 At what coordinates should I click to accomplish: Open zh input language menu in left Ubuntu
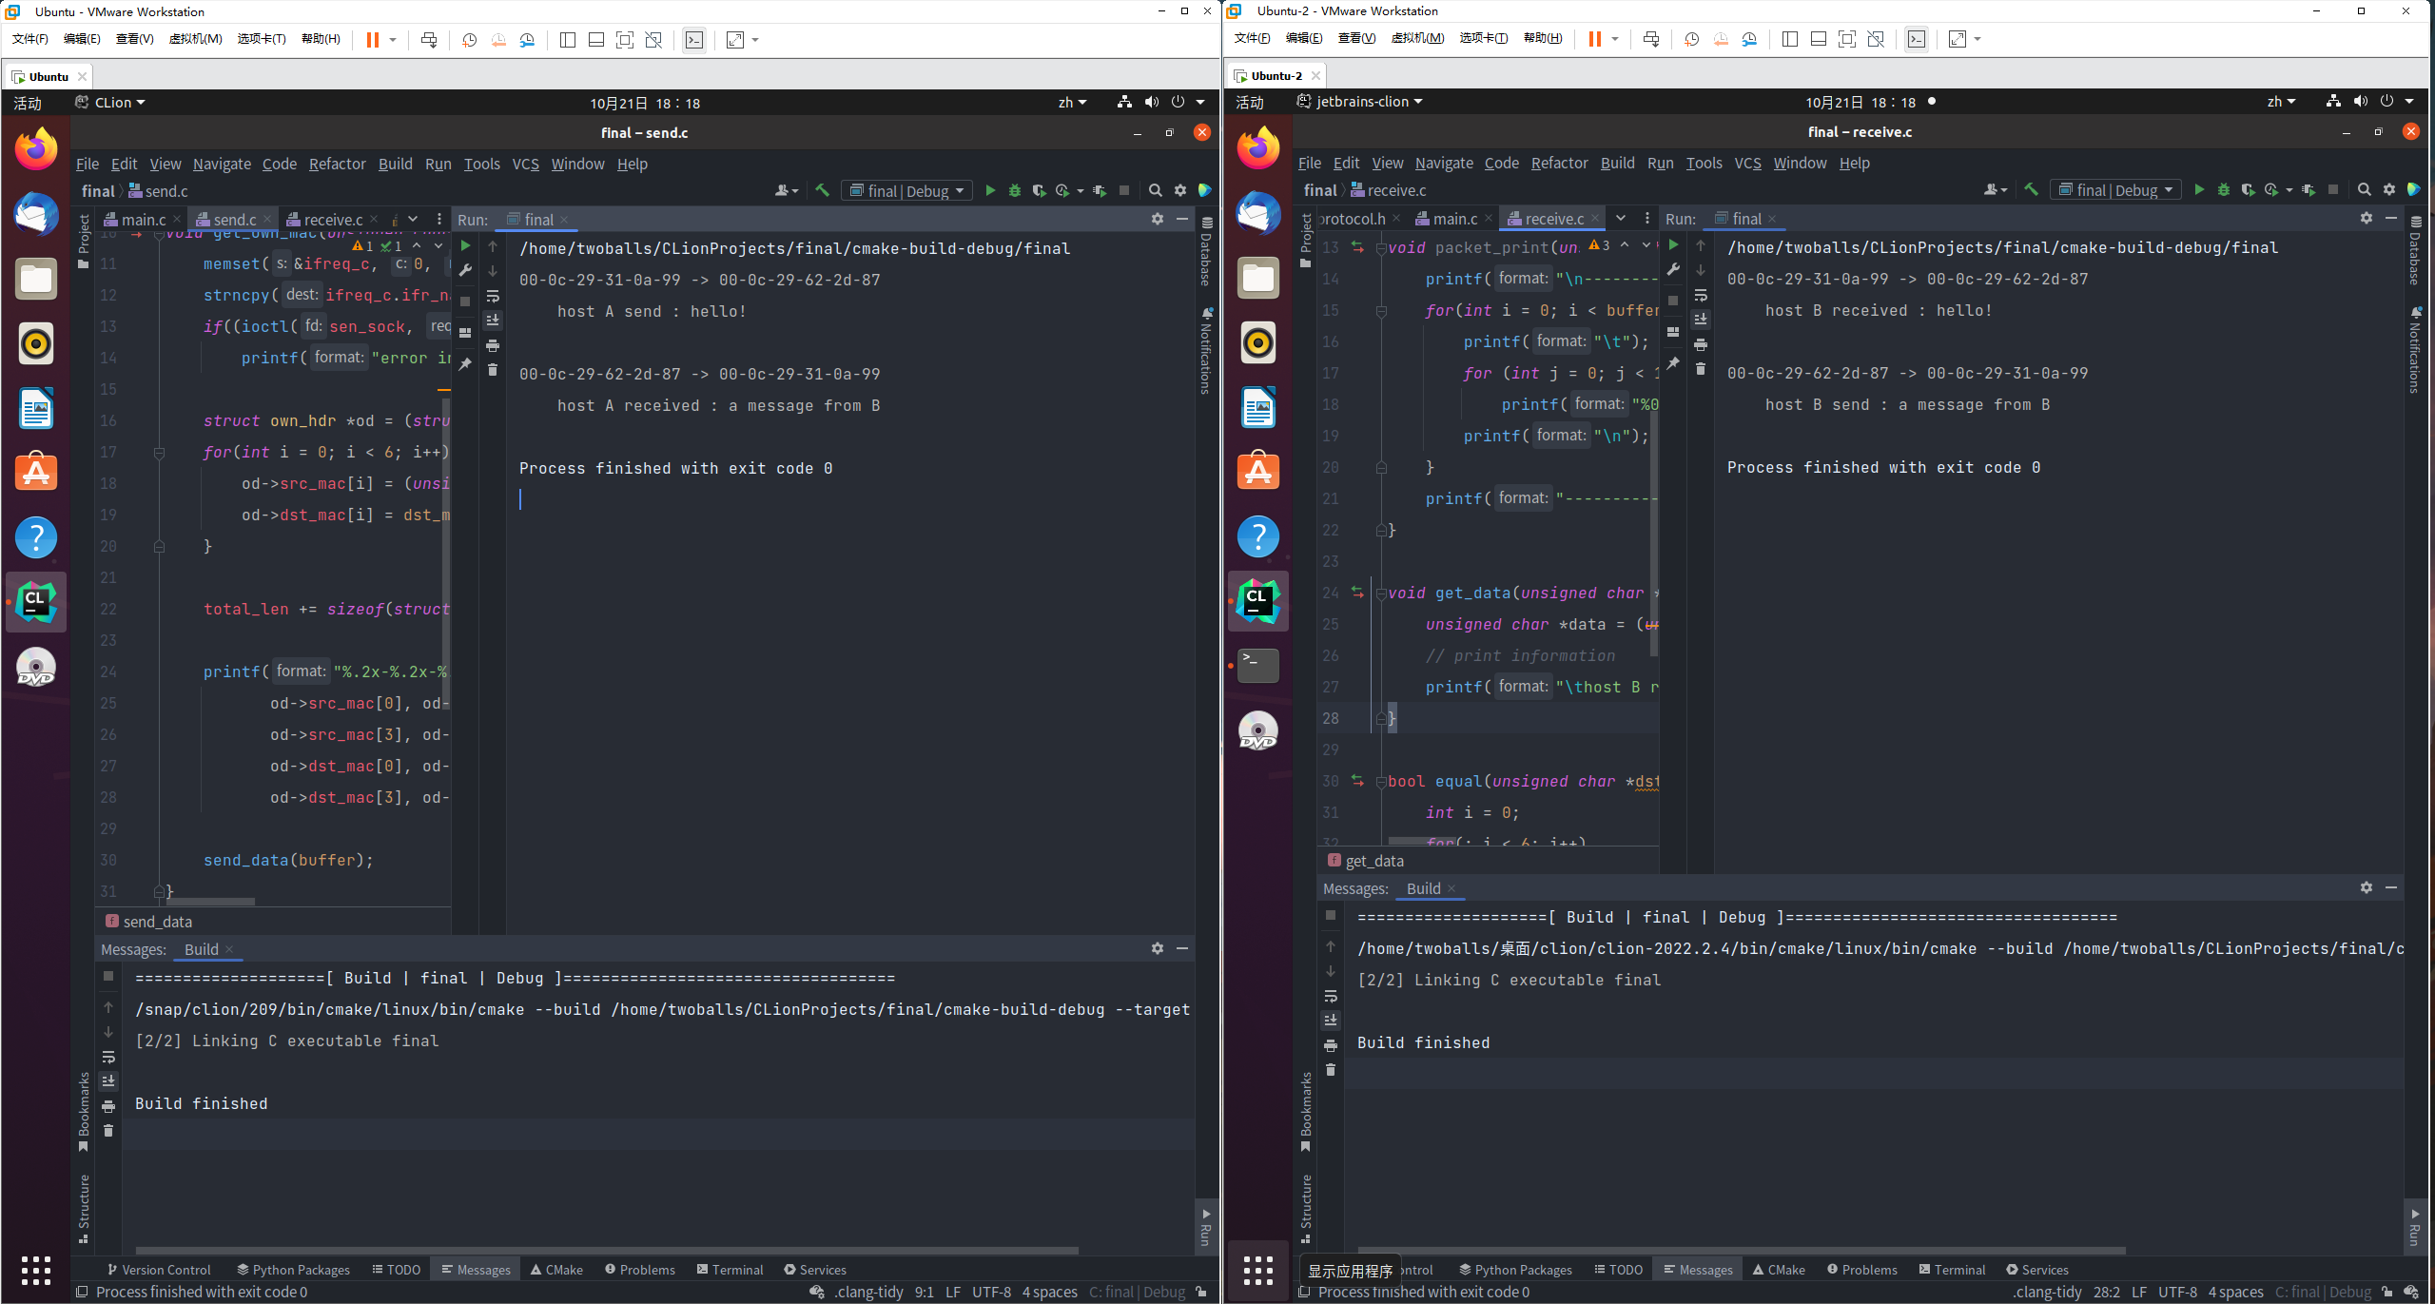(x=1073, y=103)
